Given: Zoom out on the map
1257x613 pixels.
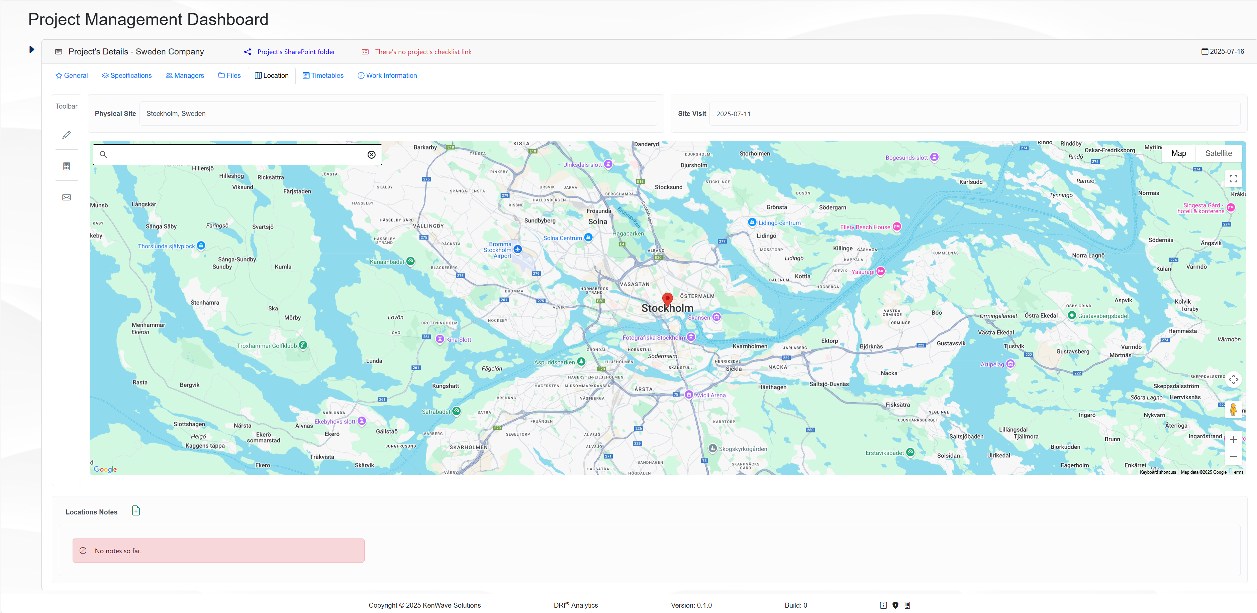Looking at the screenshot, I should coord(1233,457).
